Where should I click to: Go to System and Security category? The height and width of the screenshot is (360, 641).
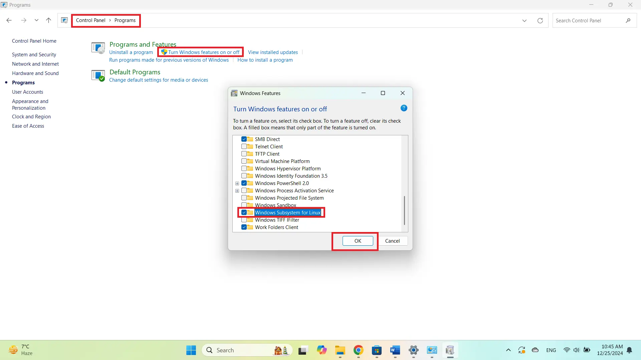click(x=34, y=55)
